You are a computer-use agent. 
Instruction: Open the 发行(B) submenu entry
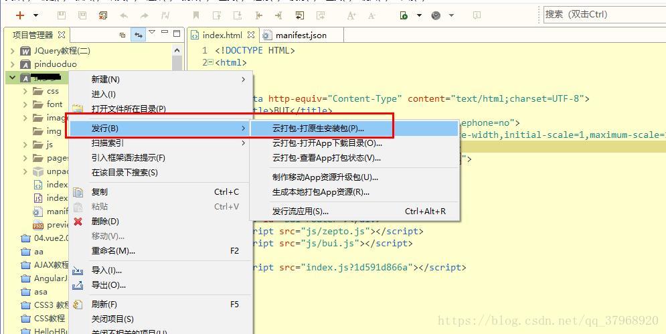click(x=159, y=128)
